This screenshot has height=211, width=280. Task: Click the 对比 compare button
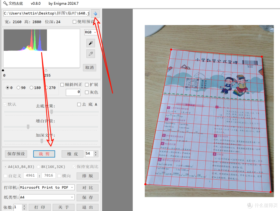point(88,188)
